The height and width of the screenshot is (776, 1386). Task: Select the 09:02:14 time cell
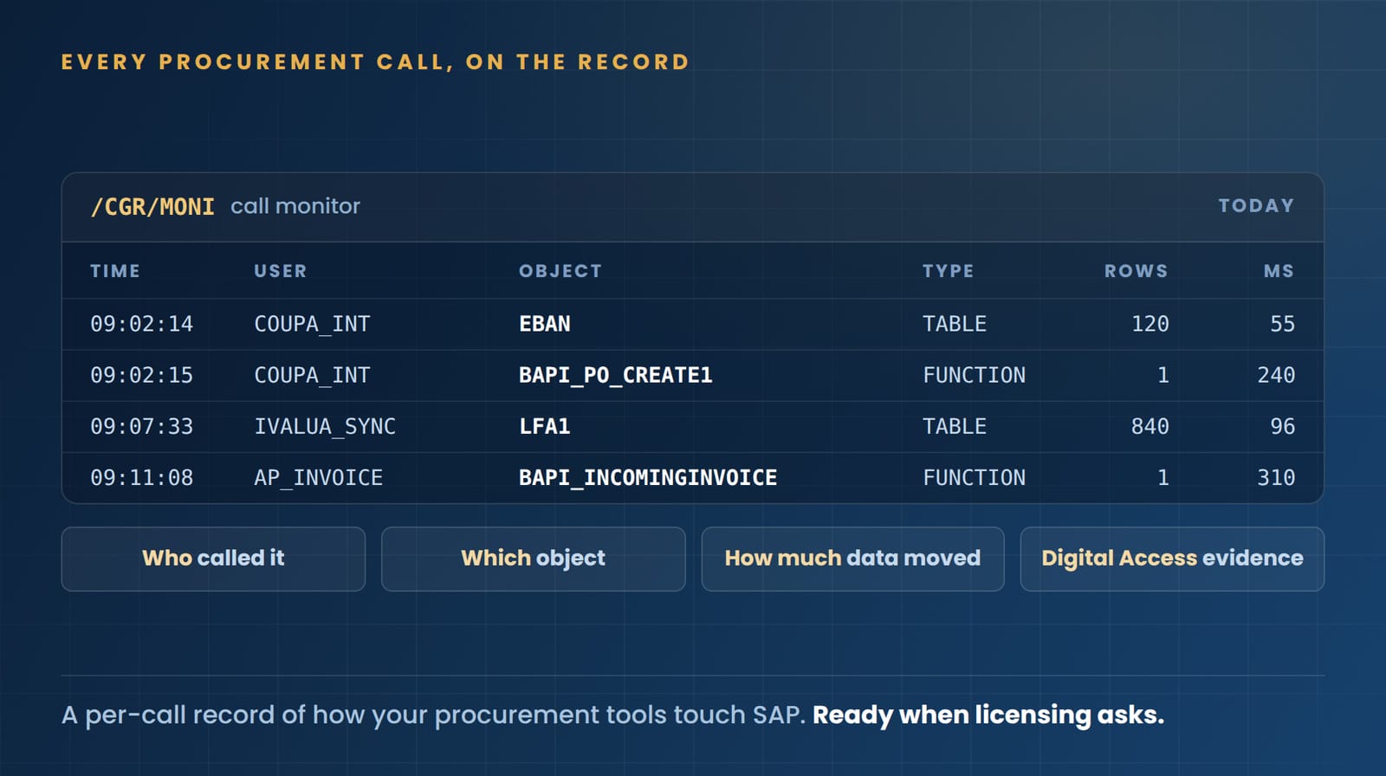coord(142,324)
